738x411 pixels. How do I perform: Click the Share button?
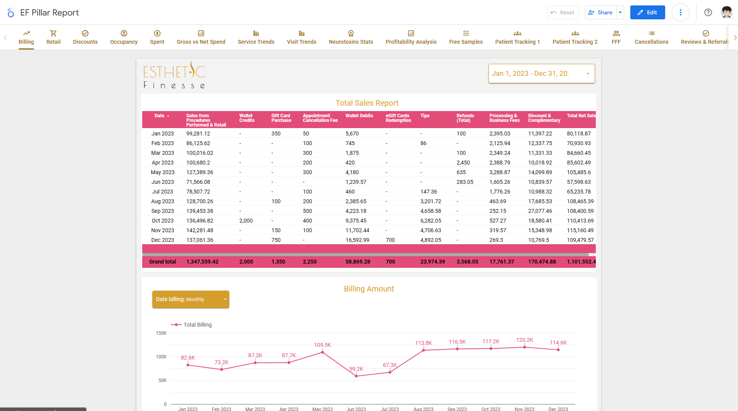601,12
